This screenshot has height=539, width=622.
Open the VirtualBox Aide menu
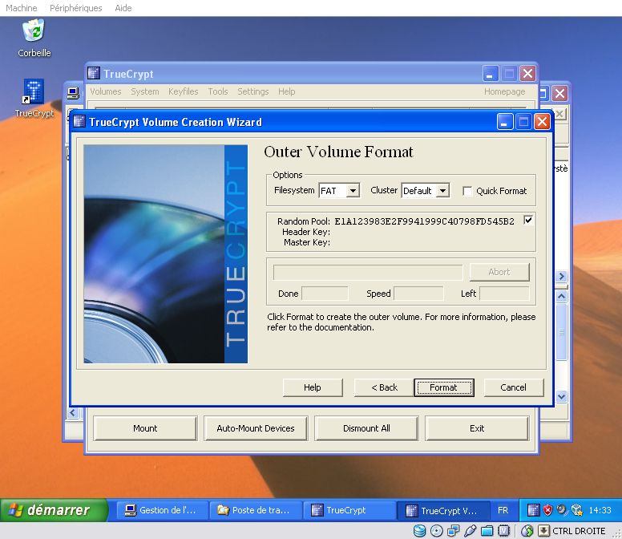(x=123, y=8)
